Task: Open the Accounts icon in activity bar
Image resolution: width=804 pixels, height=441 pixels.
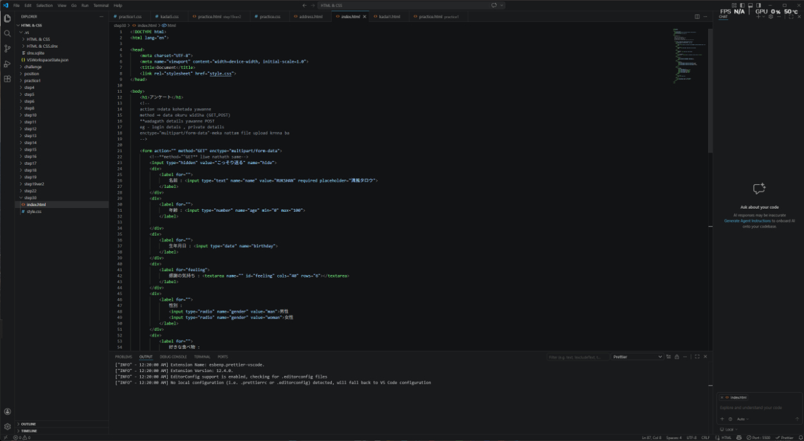Action: pyautogui.click(x=7, y=411)
